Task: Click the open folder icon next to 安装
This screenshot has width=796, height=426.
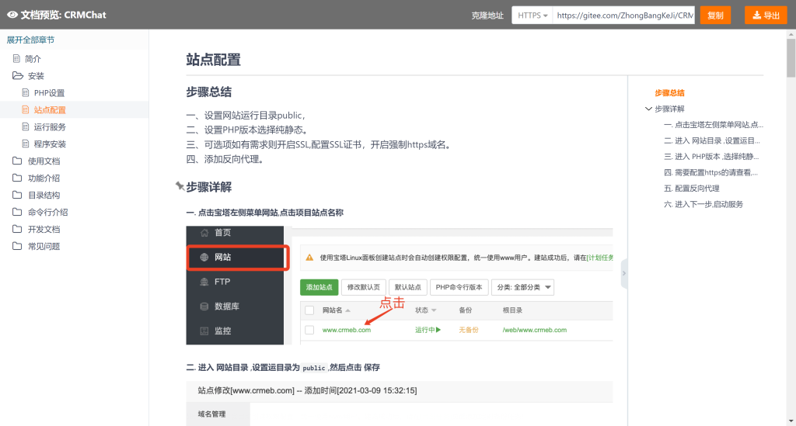Action: [18, 75]
